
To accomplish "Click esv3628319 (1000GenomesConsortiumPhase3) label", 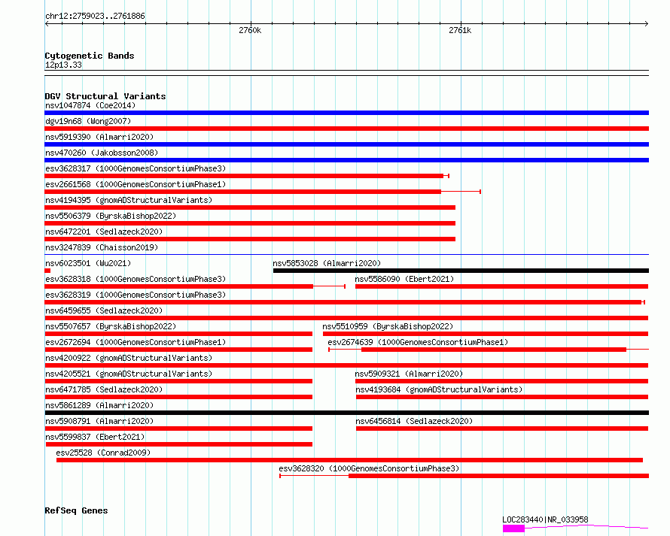I will point(136,295).
